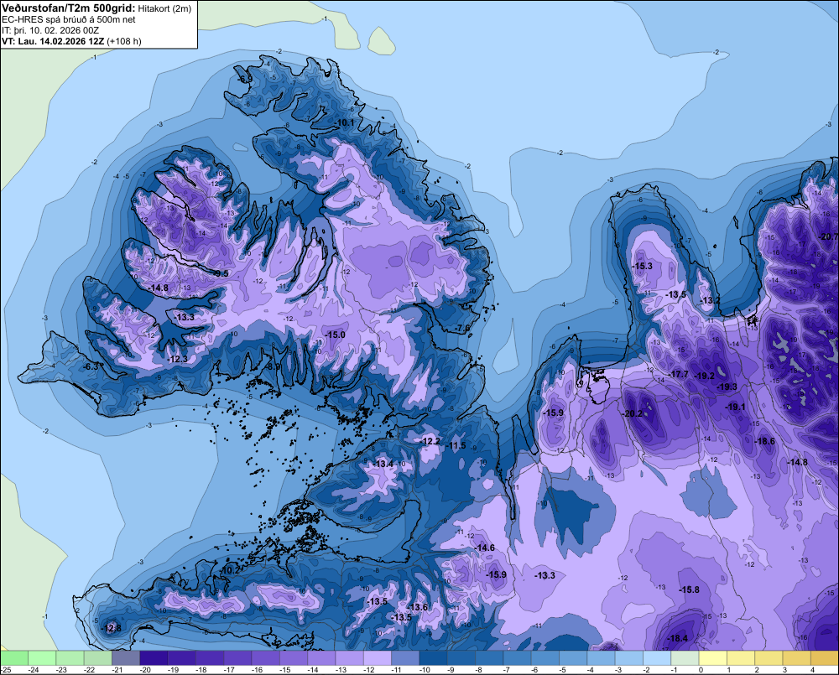
Task: Select the -15.3 temperature value
Action: 643,266
